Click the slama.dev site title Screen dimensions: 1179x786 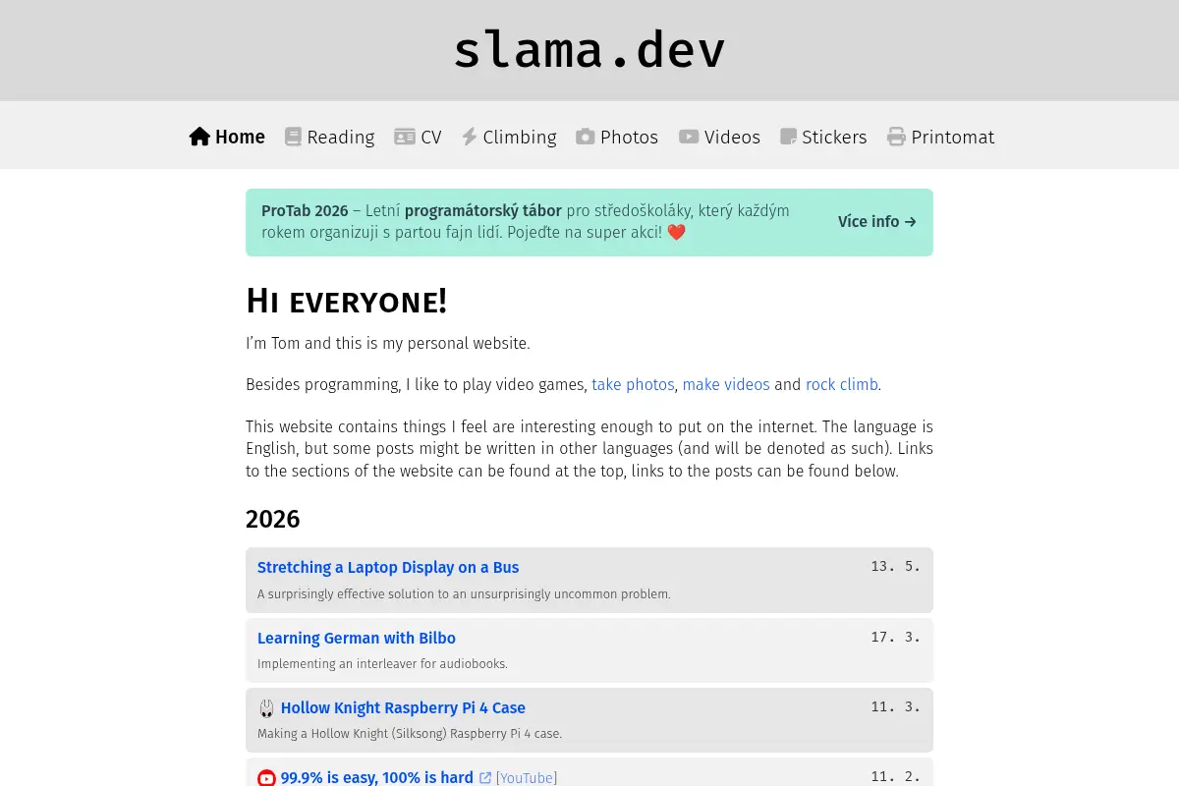click(589, 50)
